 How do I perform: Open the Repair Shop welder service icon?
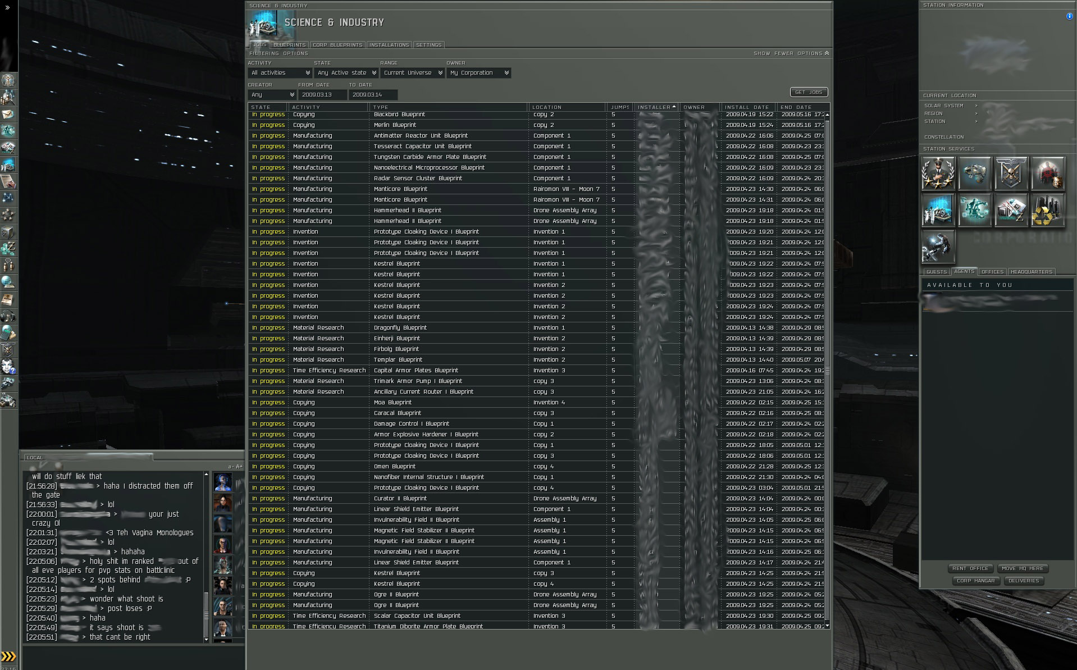point(938,247)
